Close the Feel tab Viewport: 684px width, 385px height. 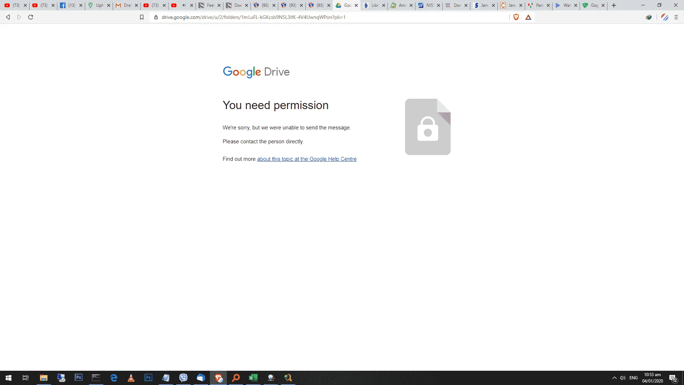(219, 5)
